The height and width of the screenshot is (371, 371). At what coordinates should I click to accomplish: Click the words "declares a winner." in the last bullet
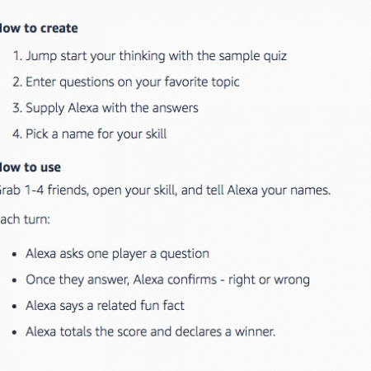coord(225,331)
